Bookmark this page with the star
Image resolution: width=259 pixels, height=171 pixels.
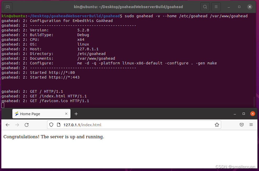[x=217, y=125]
